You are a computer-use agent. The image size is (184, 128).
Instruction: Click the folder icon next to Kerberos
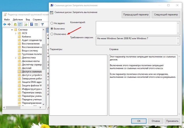click(19, 37)
